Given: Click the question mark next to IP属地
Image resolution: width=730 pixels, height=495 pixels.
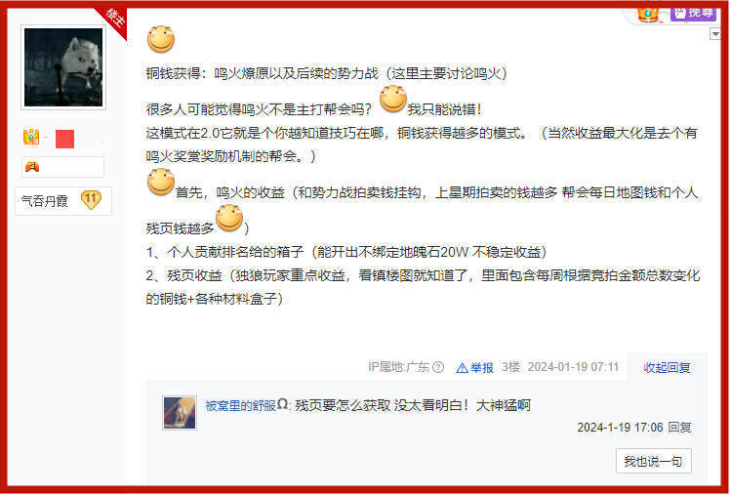Looking at the screenshot, I should [437, 367].
